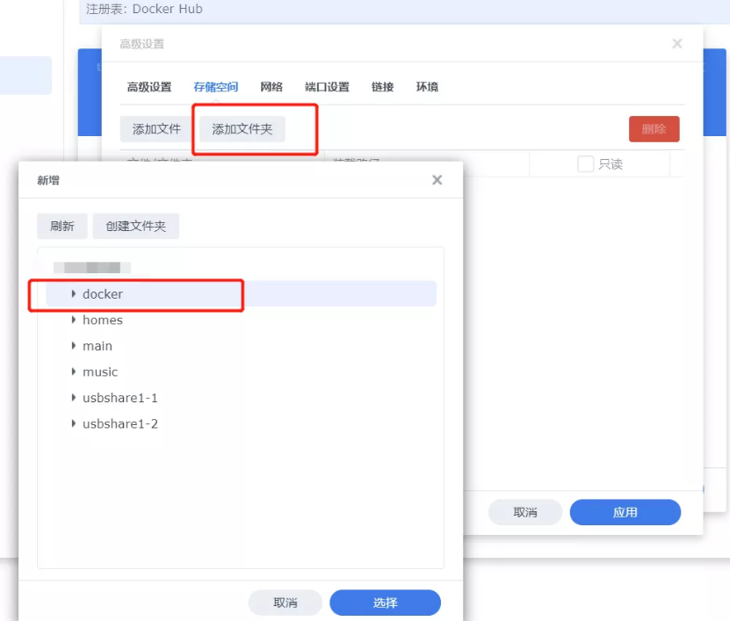Screen dimensions: 730x621
Task: Expand the usbshare1-1 folder arrow
Action: coord(74,398)
